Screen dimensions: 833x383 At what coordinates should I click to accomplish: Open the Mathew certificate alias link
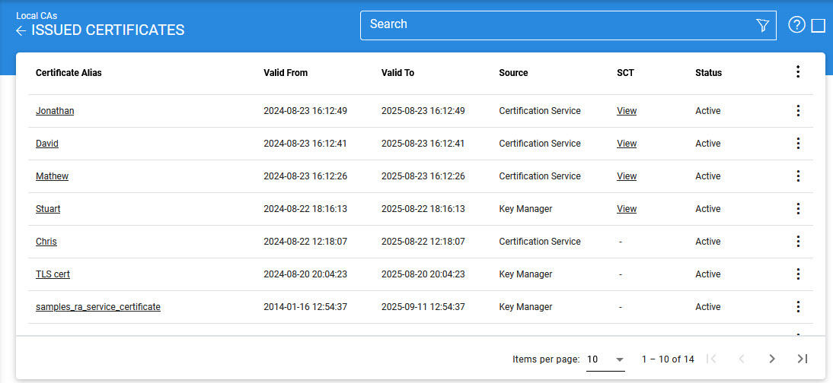pos(52,176)
